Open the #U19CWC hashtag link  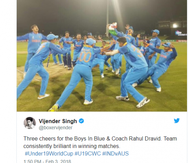point(88,154)
